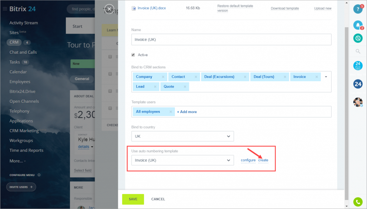Viewport: 367px width, 209px height.
Task: Click the find people search box
Action: click(x=81, y=9)
